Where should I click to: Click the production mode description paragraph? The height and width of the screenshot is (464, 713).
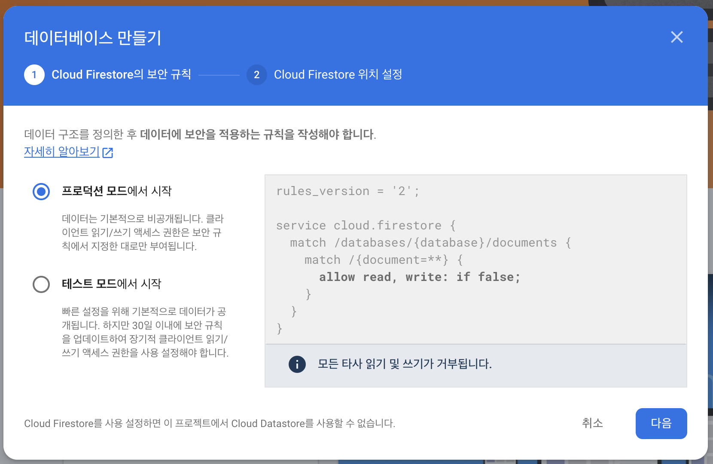pos(143,232)
